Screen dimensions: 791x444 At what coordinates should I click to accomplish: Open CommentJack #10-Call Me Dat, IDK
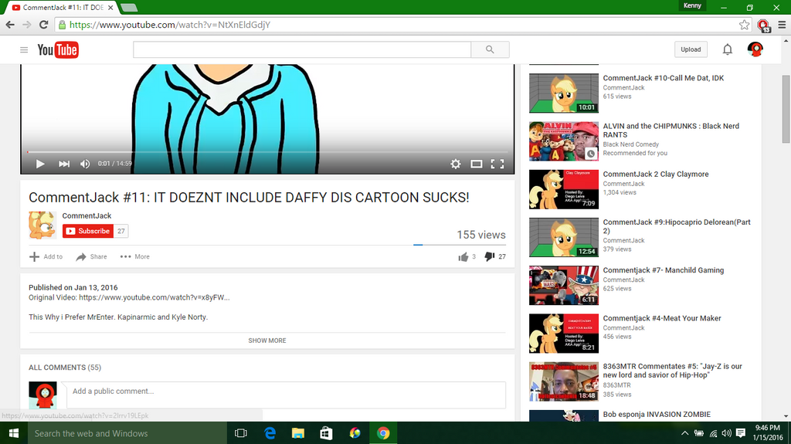tap(663, 78)
